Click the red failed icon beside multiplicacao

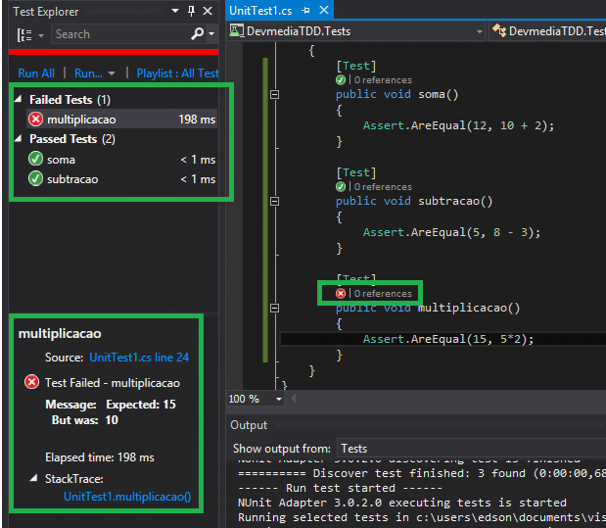(35, 120)
